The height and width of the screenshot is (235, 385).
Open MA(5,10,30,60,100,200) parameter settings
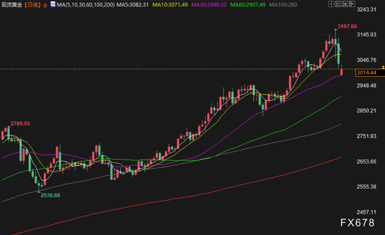tap(85, 4)
